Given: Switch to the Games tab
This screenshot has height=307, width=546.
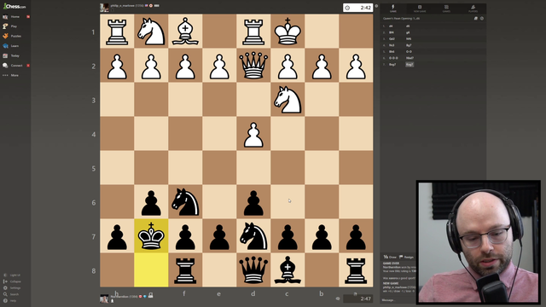Looking at the screenshot, I should click(x=446, y=9).
